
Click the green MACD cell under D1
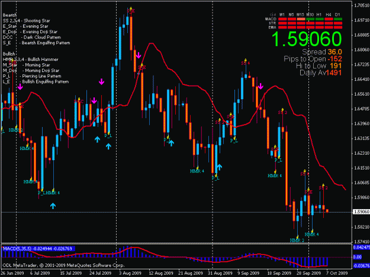[338, 19]
